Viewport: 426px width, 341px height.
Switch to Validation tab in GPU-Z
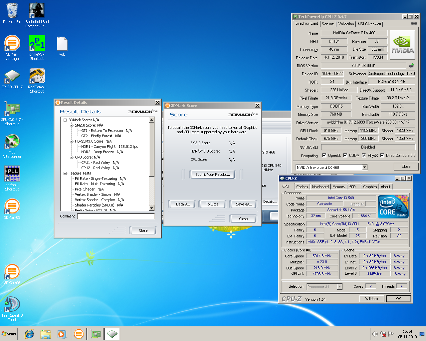tap(346, 24)
